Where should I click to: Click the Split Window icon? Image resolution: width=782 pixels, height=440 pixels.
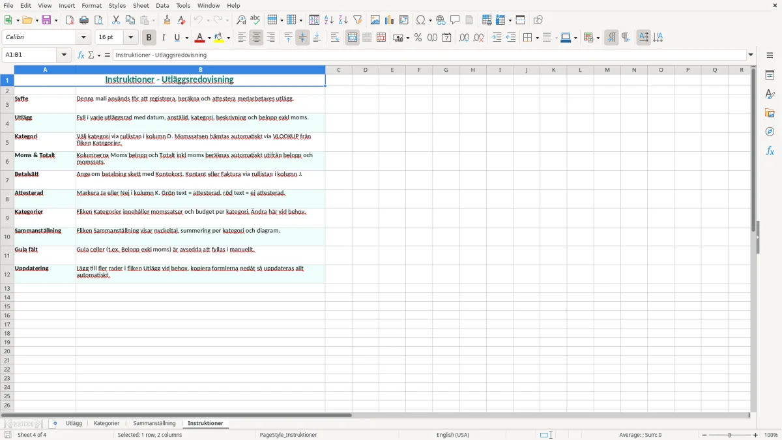click(x=521, y=20)
